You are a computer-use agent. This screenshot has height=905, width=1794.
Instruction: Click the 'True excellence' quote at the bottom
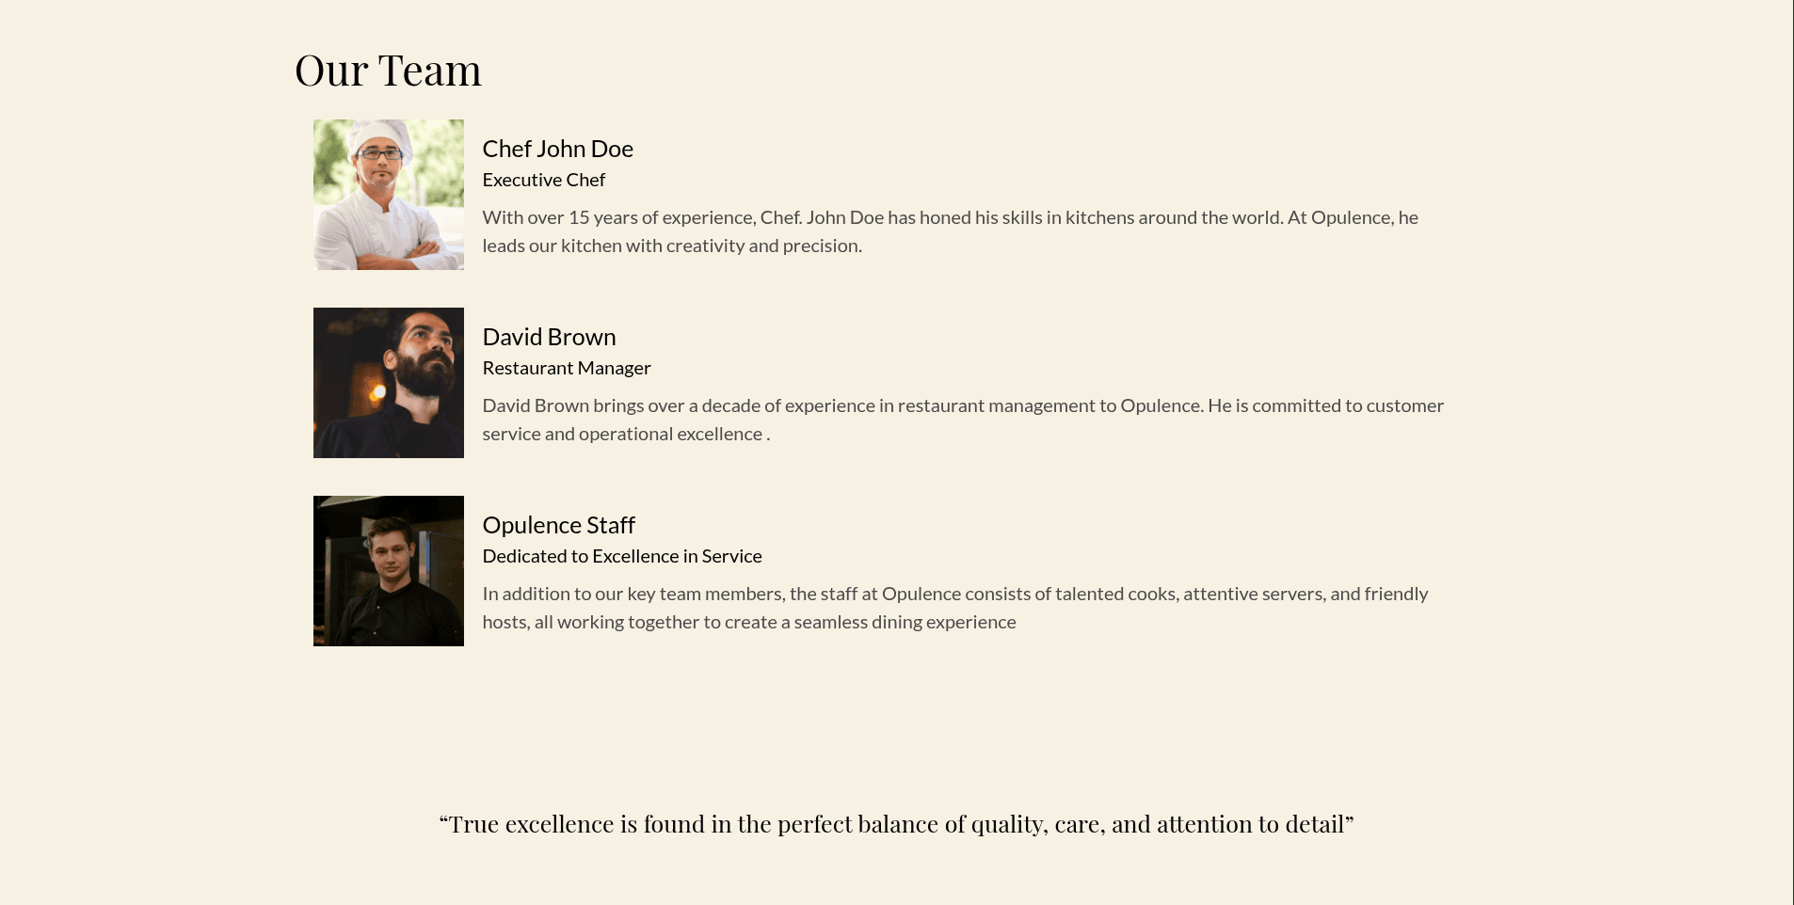[x=896, y=824]
